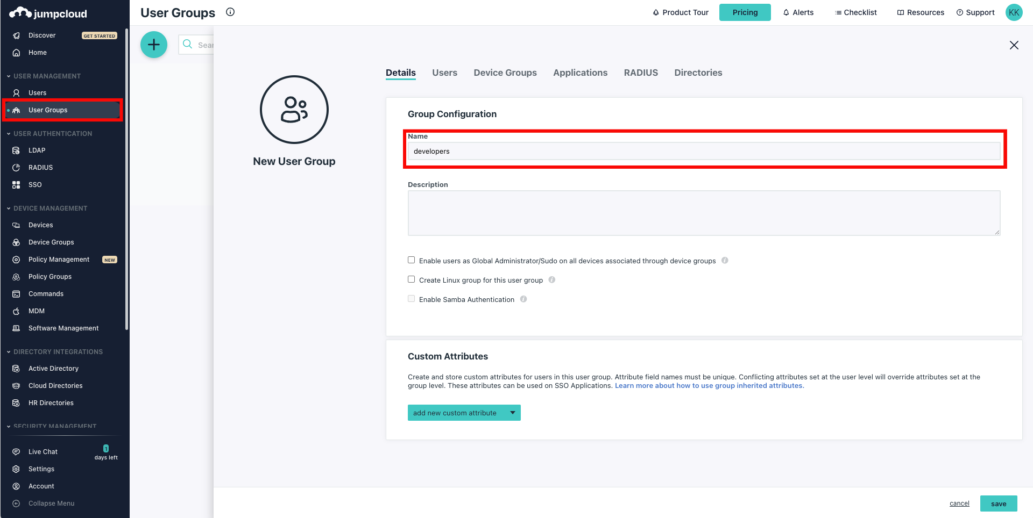
Task: Click the MDM apple icon
Action: pyautogui.click(x=16, y=311)
